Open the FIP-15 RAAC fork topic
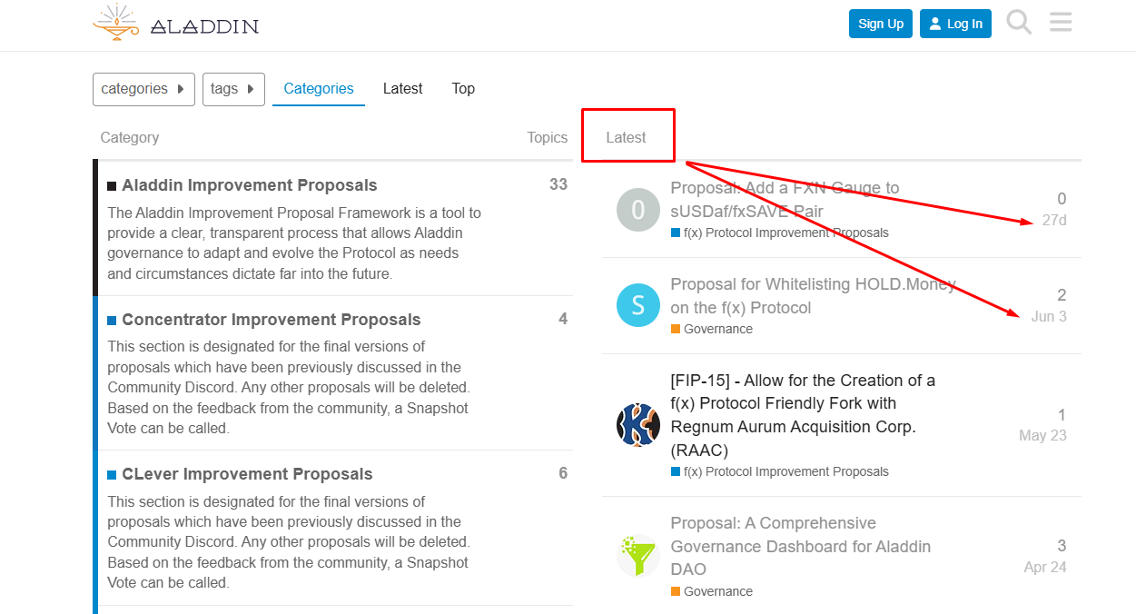This screenshot has width=1136, height=614. [x=803, y=415]
